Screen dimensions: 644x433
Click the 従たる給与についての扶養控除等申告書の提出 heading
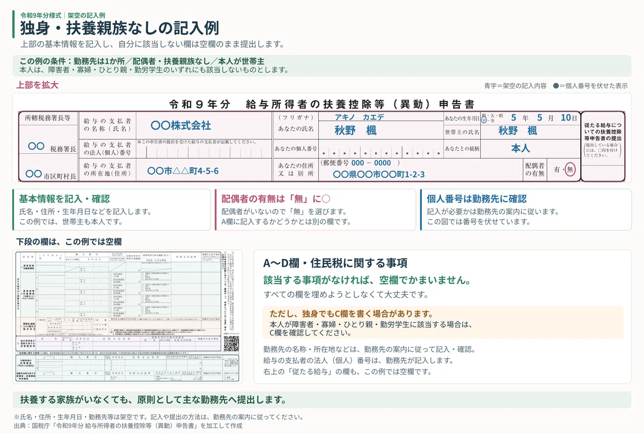click(x=603, y=131)
